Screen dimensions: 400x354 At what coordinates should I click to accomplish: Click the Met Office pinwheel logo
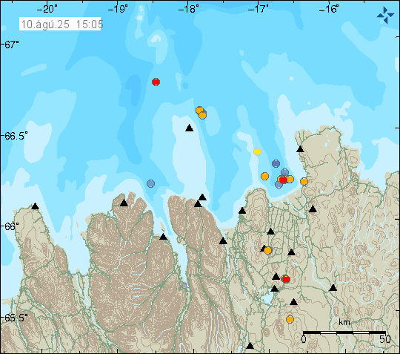(385, 16)
